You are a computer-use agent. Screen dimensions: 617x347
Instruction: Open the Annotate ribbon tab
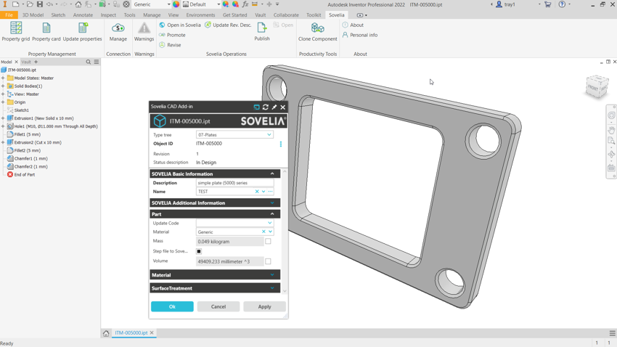click(83, 15)
